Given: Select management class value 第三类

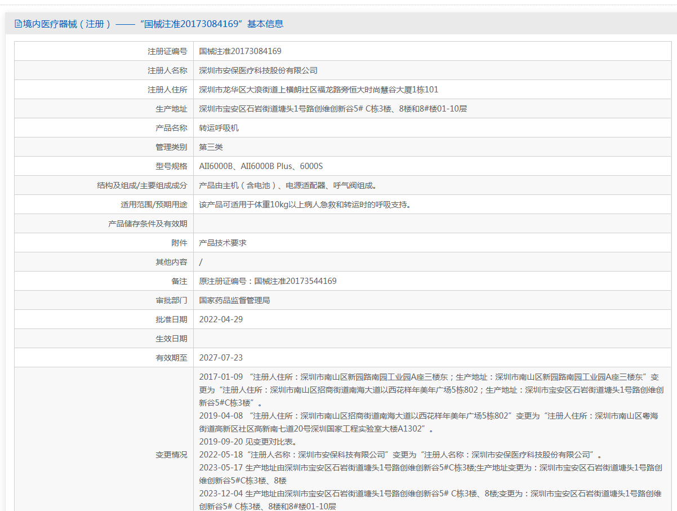Looking at the screenshot, I should click(211, 147).
